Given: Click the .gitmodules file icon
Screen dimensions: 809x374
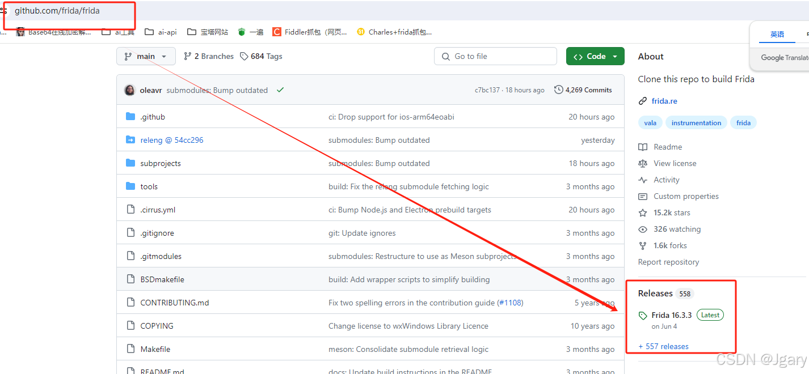Looking at the screenshot, I should click(130, 256).
